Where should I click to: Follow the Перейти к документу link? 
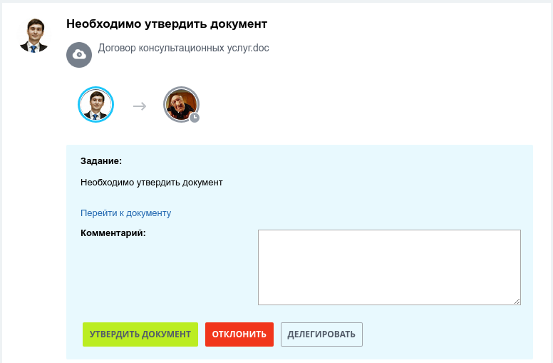(x=126, y=213)
